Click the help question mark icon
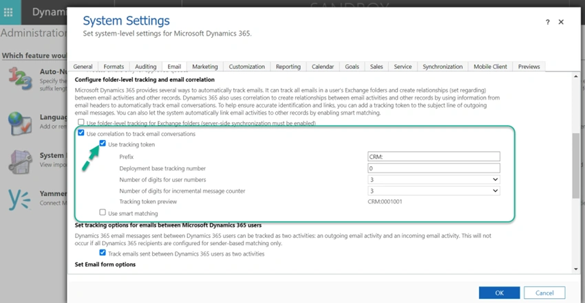Screen dimensions: 585x303 tap(547, 23)
